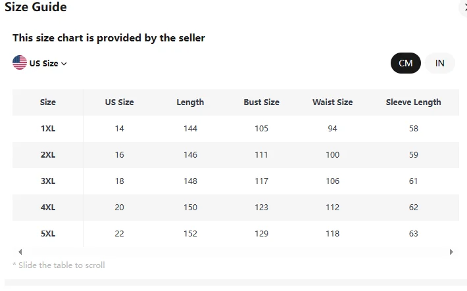Click the horizontal table scrollbar track
Image resolution: width=467 pixels, height=291 pixels.
[235, 252]
